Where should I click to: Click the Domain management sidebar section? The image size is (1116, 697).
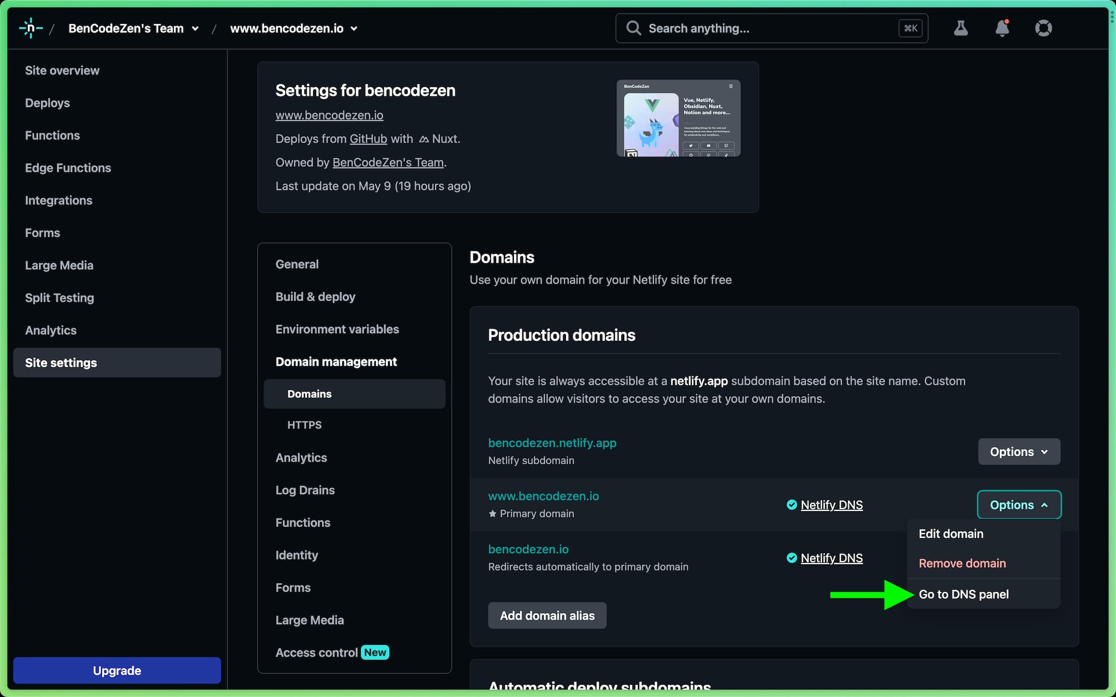pos(335,360)
